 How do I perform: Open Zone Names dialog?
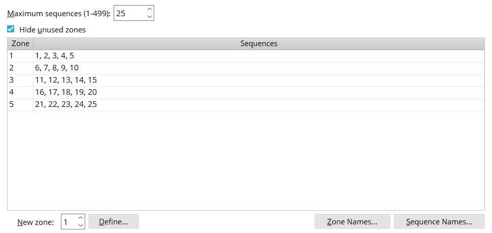click(353, 222)
